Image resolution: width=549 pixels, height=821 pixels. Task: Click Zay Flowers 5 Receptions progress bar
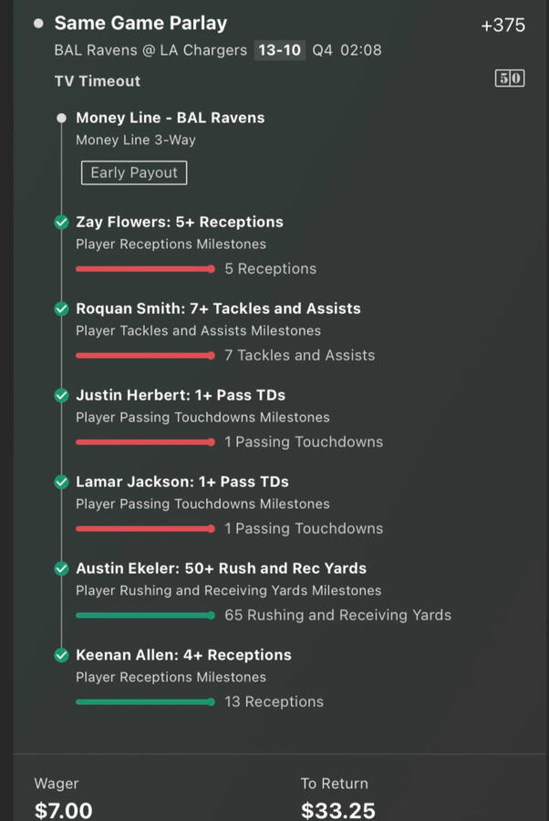pyautogui.click(x=145, y=269)
